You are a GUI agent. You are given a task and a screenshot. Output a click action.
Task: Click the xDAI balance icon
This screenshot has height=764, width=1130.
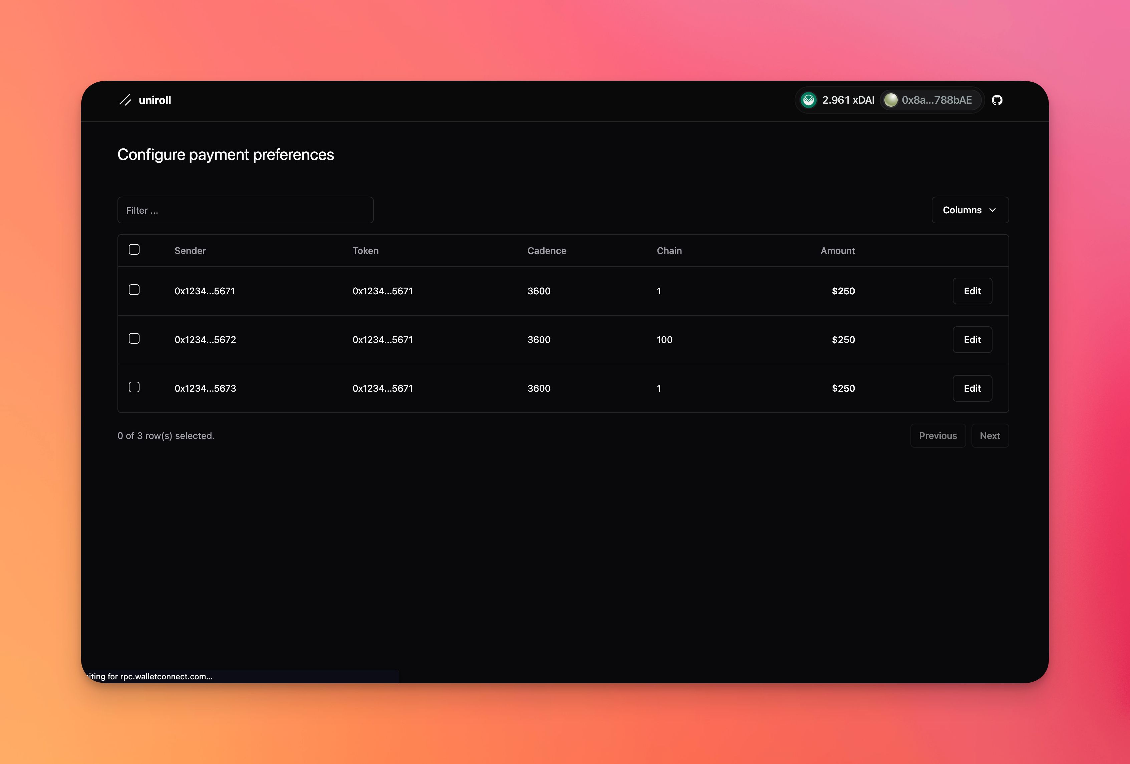(809, 100)
